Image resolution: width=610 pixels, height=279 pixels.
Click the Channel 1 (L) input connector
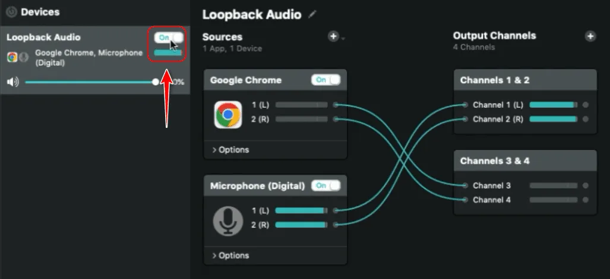[465, 105]
